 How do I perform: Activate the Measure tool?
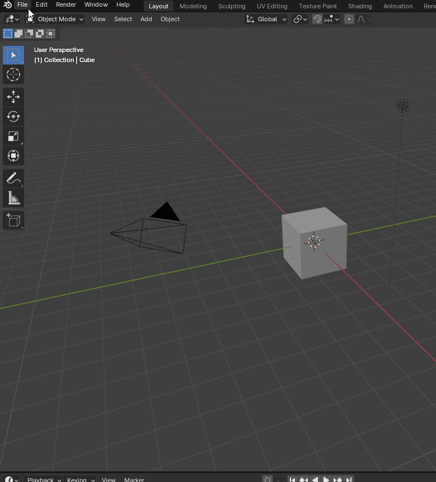click(x=13, y=198)
